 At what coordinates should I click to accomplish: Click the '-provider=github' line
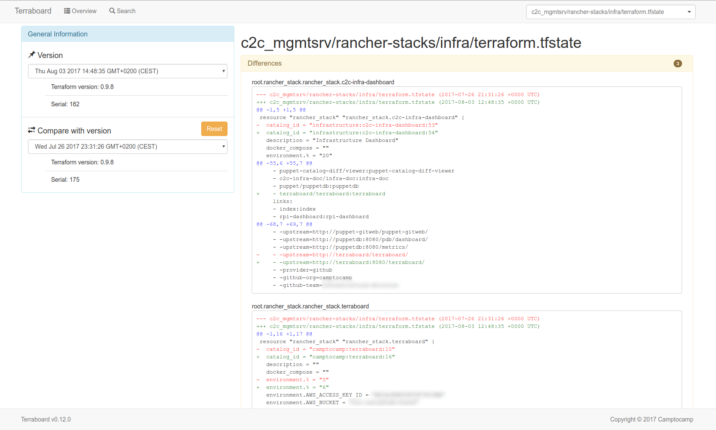(302, 270)
